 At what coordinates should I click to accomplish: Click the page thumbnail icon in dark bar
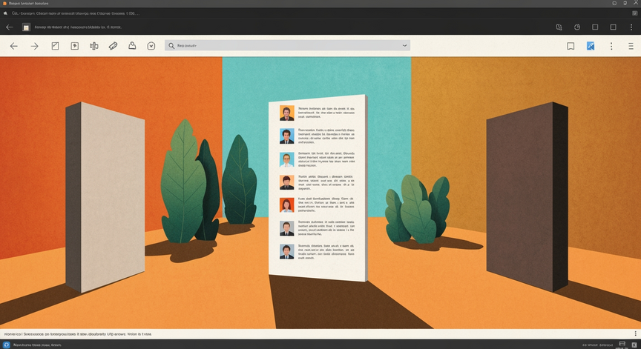click(26, 27)
